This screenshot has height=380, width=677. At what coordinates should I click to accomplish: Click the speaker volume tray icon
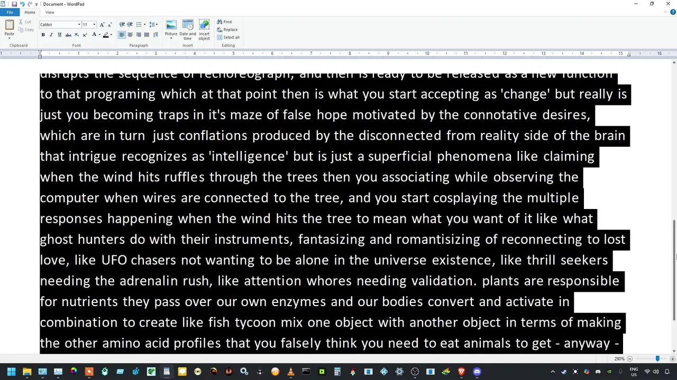click(656, 372)
